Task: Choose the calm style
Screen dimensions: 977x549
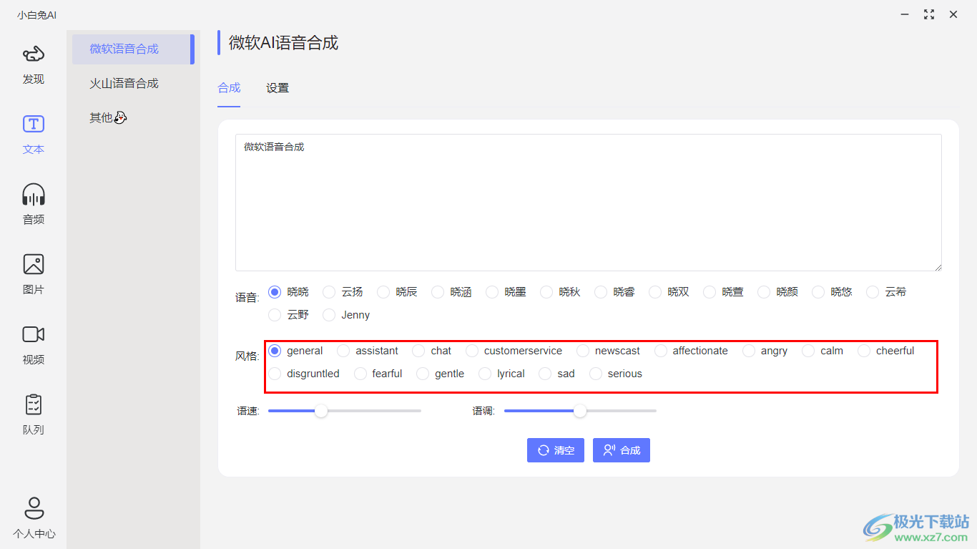Action: [823, 351]
